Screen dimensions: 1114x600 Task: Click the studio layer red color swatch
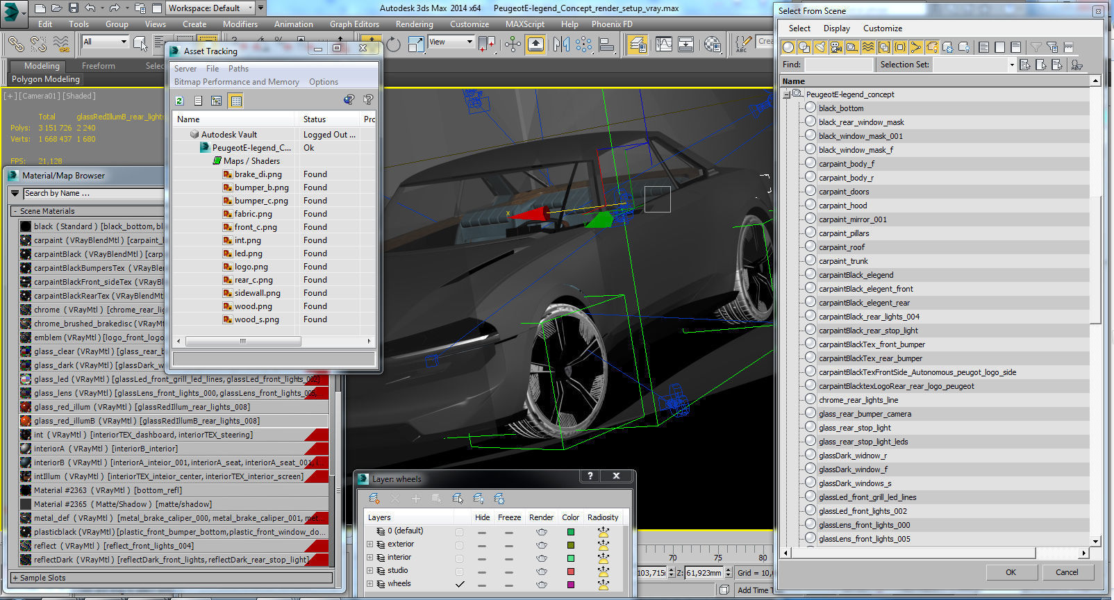(x=571, y=572)
